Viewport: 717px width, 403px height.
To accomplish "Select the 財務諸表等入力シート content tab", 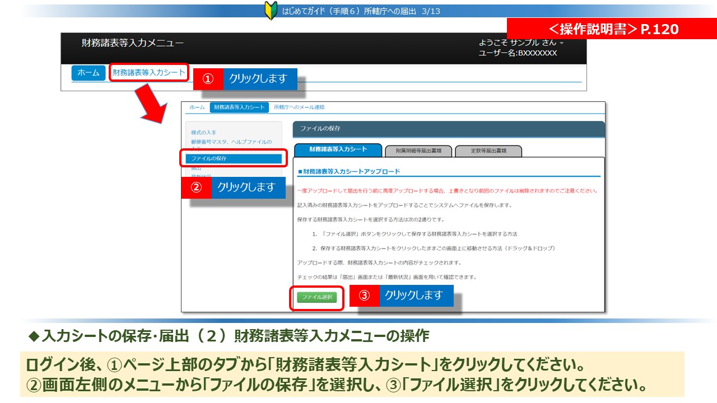I will pyautogui.click(x=338, y=150).
